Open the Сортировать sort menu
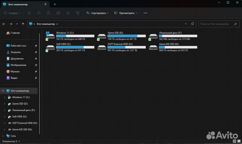Screen dimensions: 242x144 (97, 13)
